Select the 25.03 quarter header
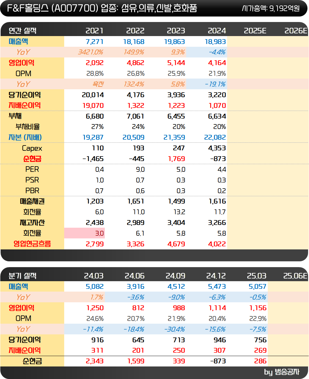The height and width of the screenshot is (379, 309). 257,276
